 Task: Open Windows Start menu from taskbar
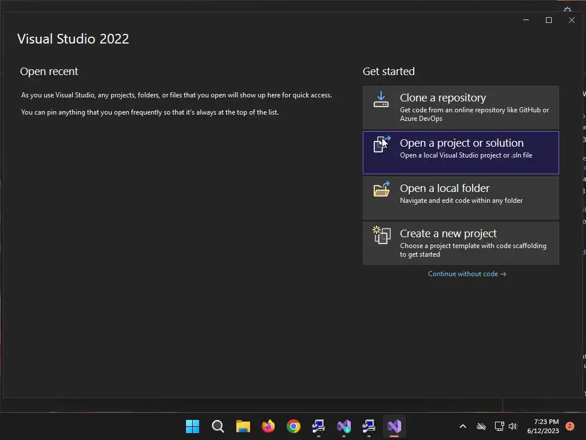192,426
